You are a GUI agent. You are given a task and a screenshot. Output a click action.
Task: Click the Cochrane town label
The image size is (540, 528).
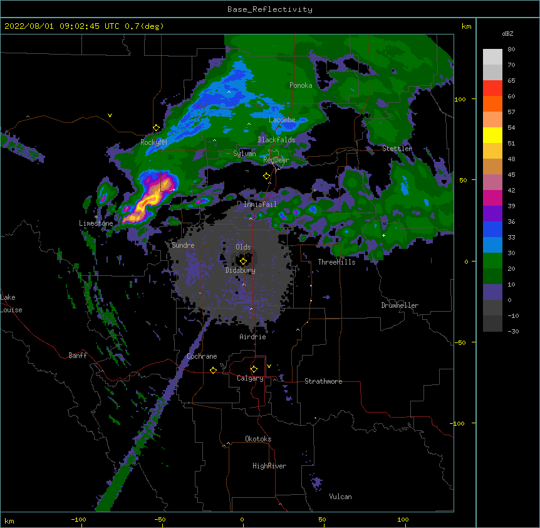tap(202, 356)
